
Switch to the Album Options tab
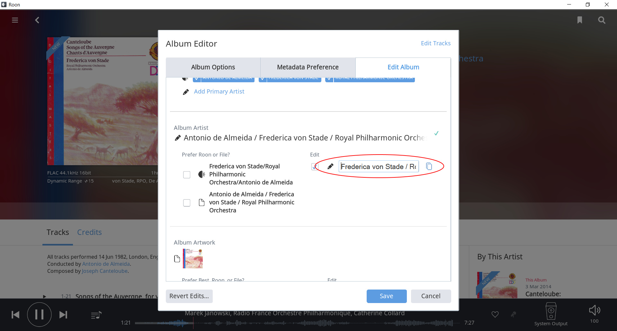click(213, 67)
